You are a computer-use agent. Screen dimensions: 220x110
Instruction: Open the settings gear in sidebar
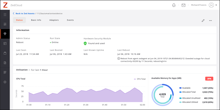click(5, 82)
